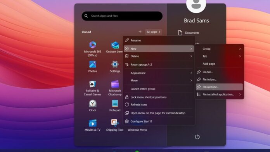Viewport: 270px width, 152px height.
Task: Open Movies & TV app
Action: [x=92, y=125]
